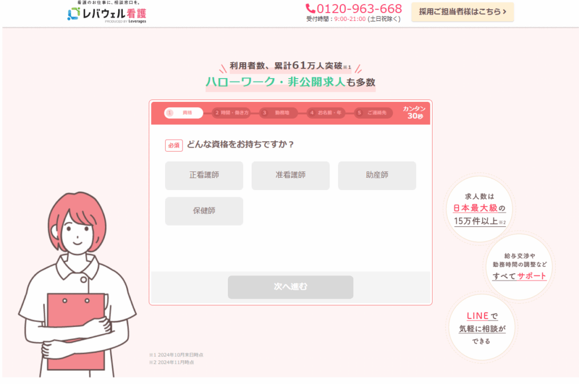Choose the 保健師 qualification option
The image size is (579, 384).
[204, 211]
